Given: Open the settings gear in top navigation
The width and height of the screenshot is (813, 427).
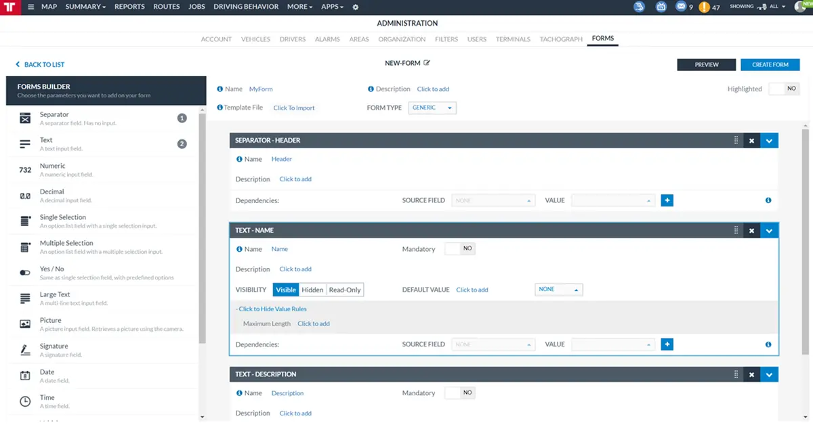Looking at the screenshot, I should pos(356,7).
